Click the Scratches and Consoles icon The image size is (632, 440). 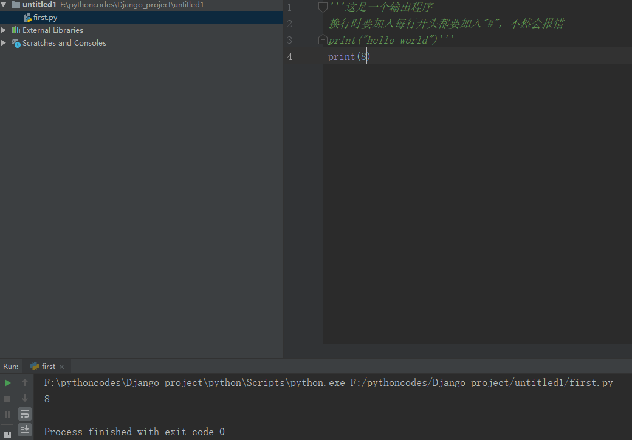tap(16, 43)
